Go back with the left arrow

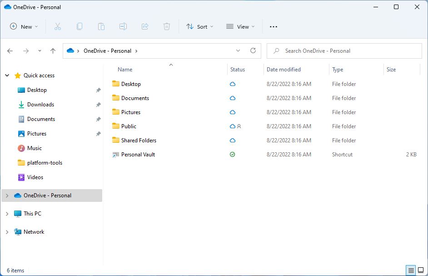click(10, 51)
